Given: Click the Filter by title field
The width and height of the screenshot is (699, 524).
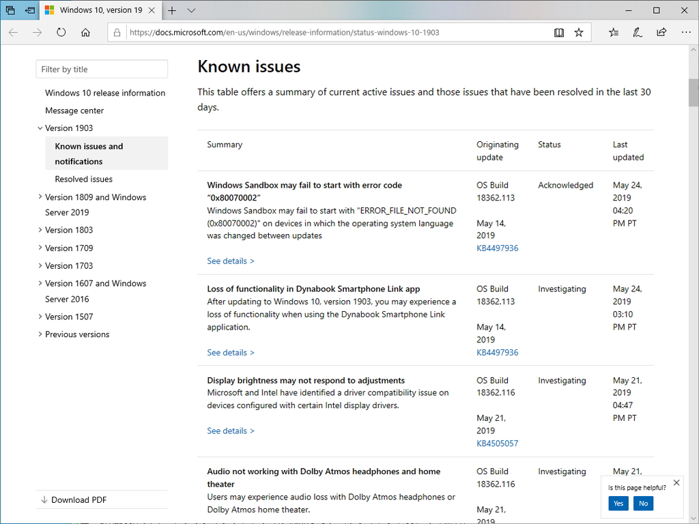Looking at the screenshot, I should pos(102,69).
